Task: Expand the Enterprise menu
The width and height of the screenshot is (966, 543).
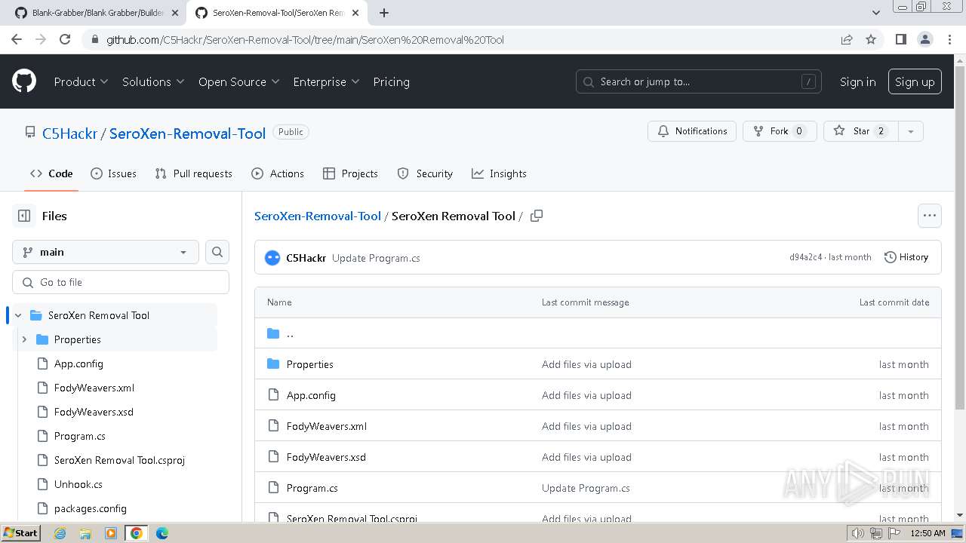Action: (x=326, y=81)
